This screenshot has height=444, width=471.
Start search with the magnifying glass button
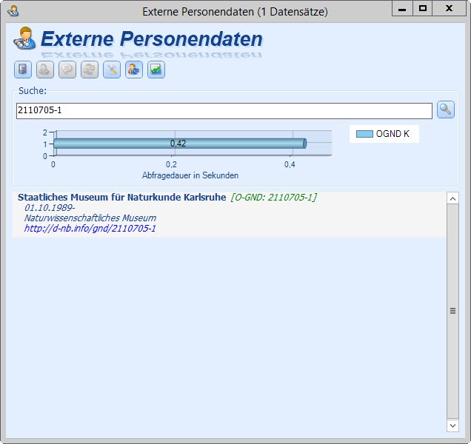[x=446, y=110]
